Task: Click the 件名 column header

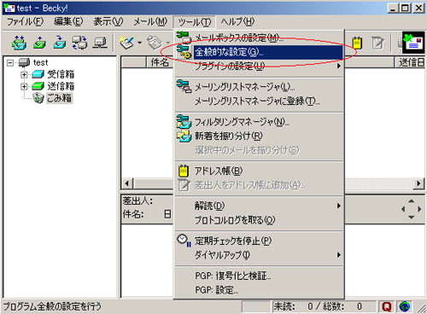Action: tap(160, 62)
